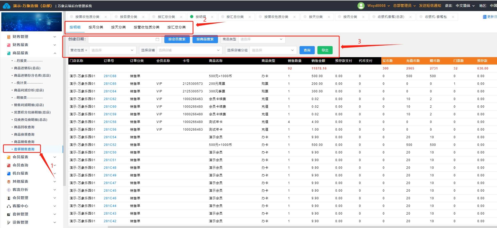
Task: Close the 按目录分类 tab
Action: tap(143, 17)
